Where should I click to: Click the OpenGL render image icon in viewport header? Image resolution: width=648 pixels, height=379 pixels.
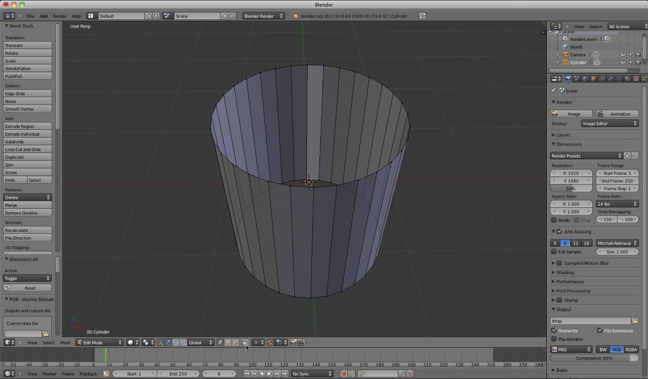click(x=293, y=342)
